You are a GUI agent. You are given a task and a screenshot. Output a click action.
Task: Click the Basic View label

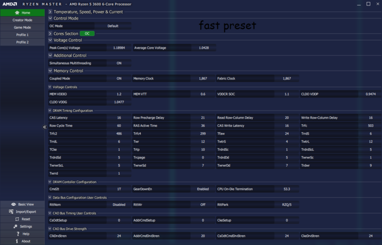pyautogui.click(x=26, y=204)
